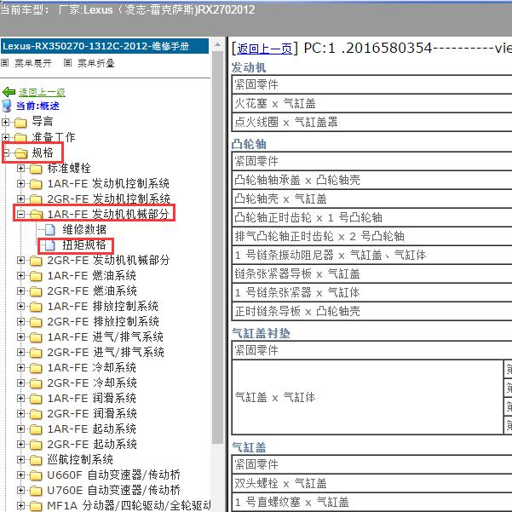Click the 2GR-FE 发动机控制系统 folder icon

(36, 199)
